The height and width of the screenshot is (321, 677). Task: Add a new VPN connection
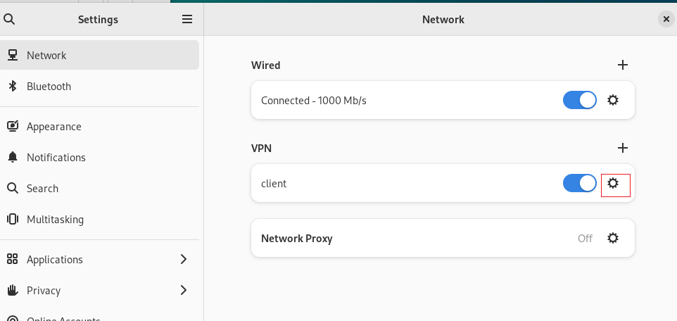[x=623, y=148]
